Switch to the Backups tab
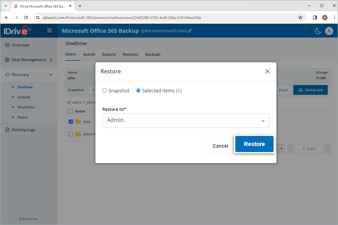338x225 pixels. coord(153,54)
